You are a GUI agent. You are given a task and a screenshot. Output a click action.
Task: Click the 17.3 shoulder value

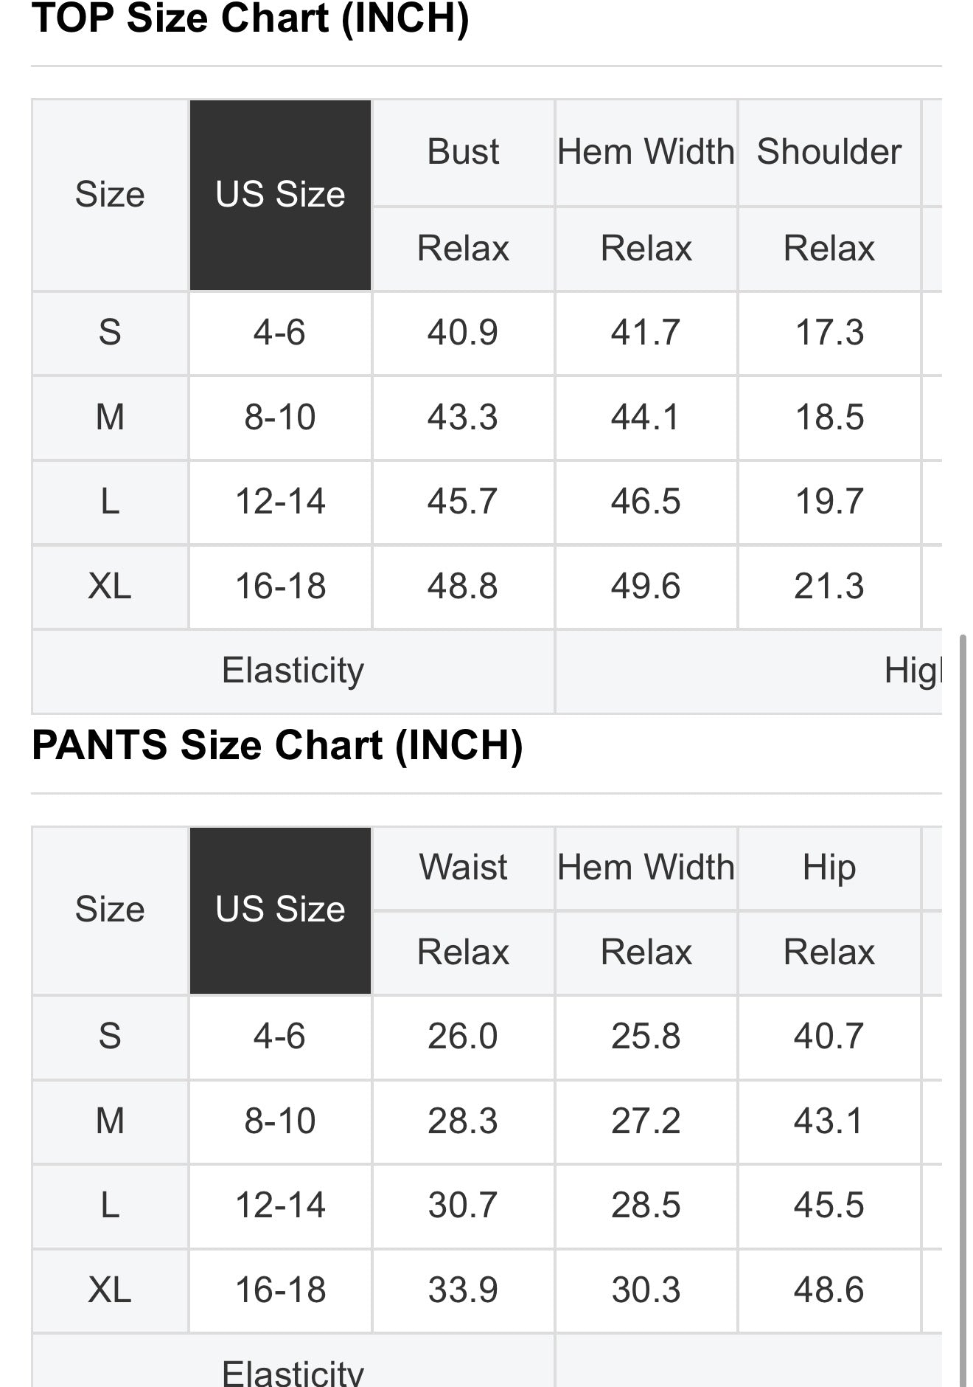(829, 333)
